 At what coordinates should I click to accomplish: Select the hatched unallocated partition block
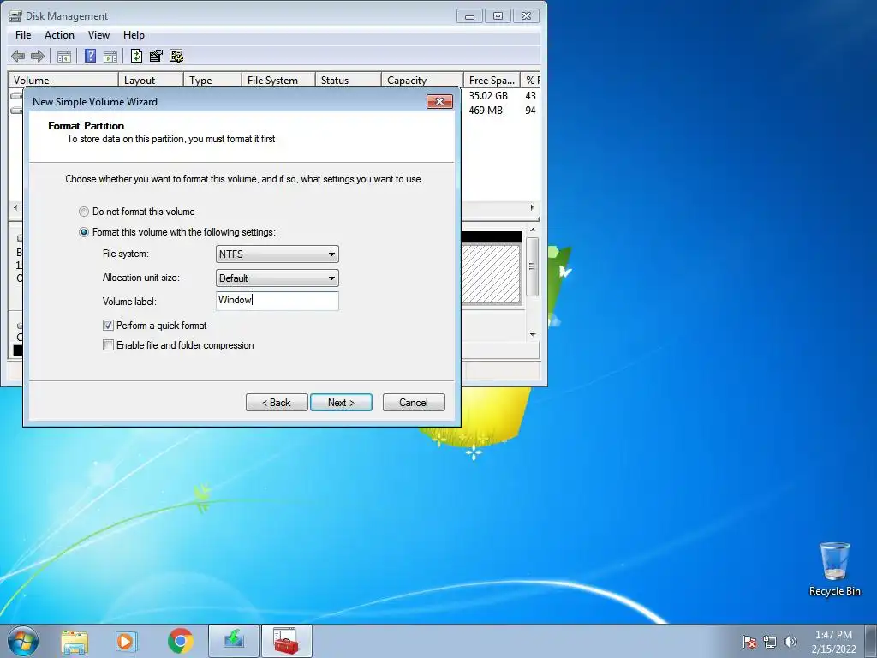point(491,273)
